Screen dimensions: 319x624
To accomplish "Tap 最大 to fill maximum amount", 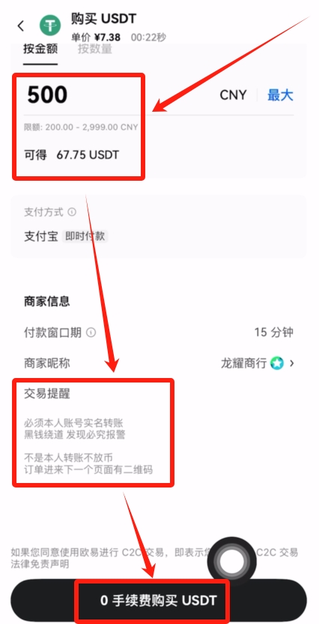I will coord(280,95).
